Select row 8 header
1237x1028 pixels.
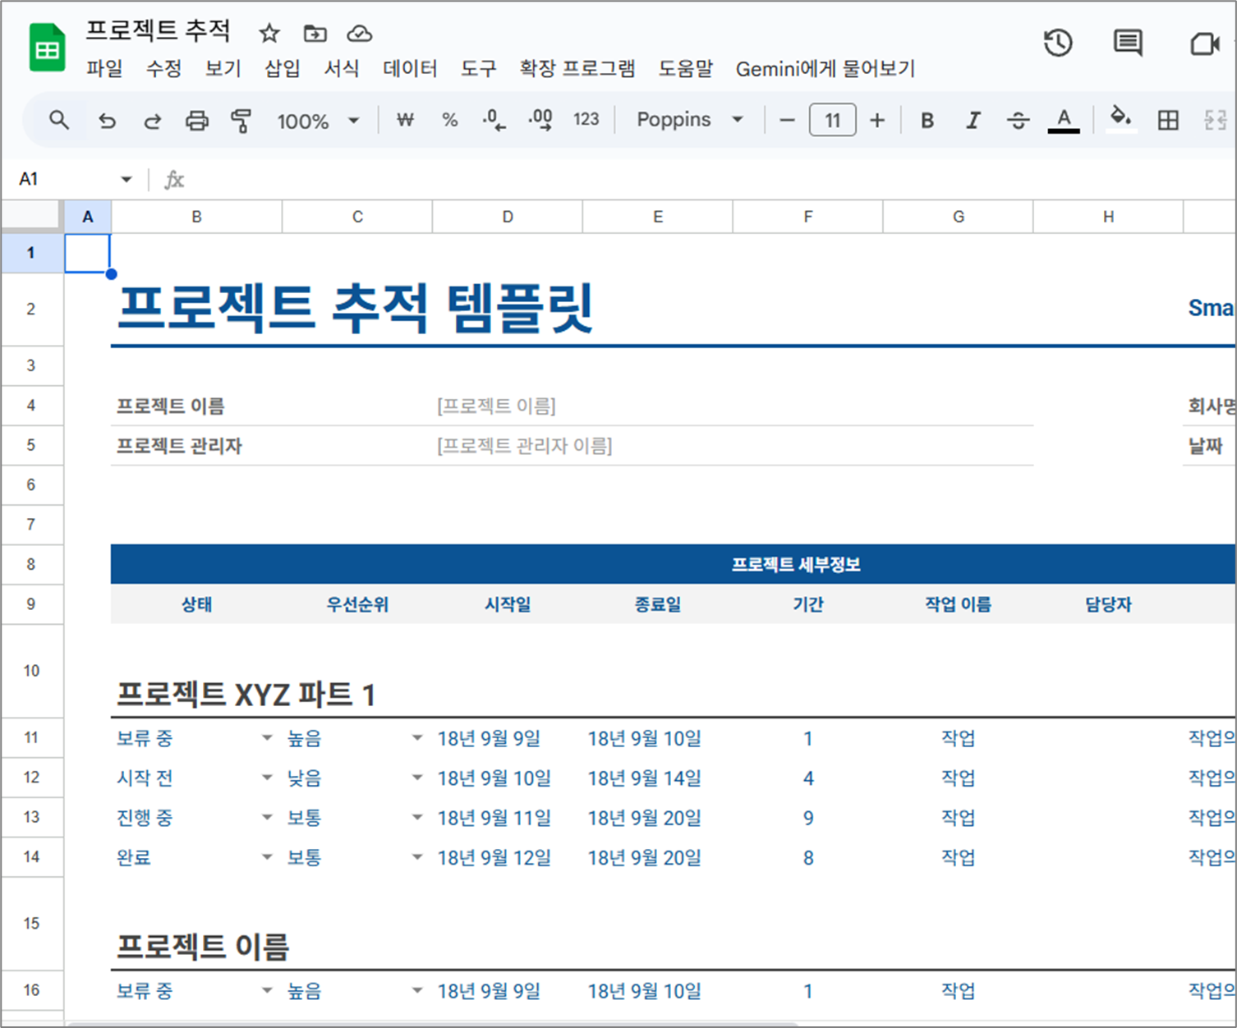tap(31, 564)
